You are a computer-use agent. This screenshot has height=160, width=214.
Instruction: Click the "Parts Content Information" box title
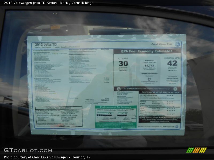pos(59,108)
